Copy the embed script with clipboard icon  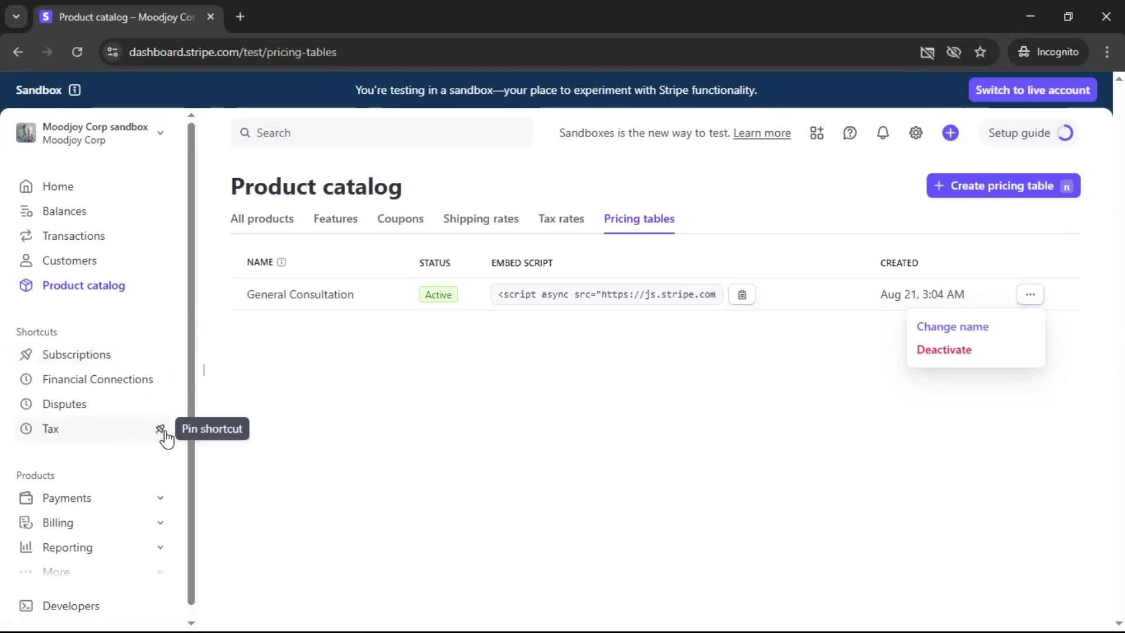[x=742, y=295]
